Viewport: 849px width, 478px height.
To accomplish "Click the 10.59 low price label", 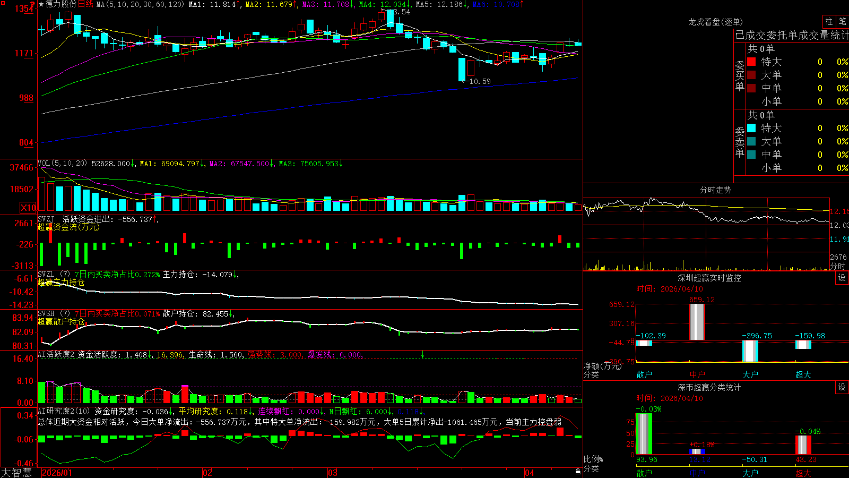I will pos(480,81).
